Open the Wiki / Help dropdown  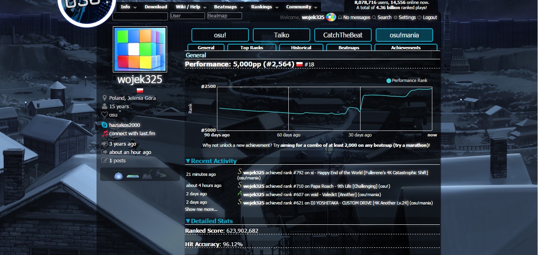[x=191, y=7]
